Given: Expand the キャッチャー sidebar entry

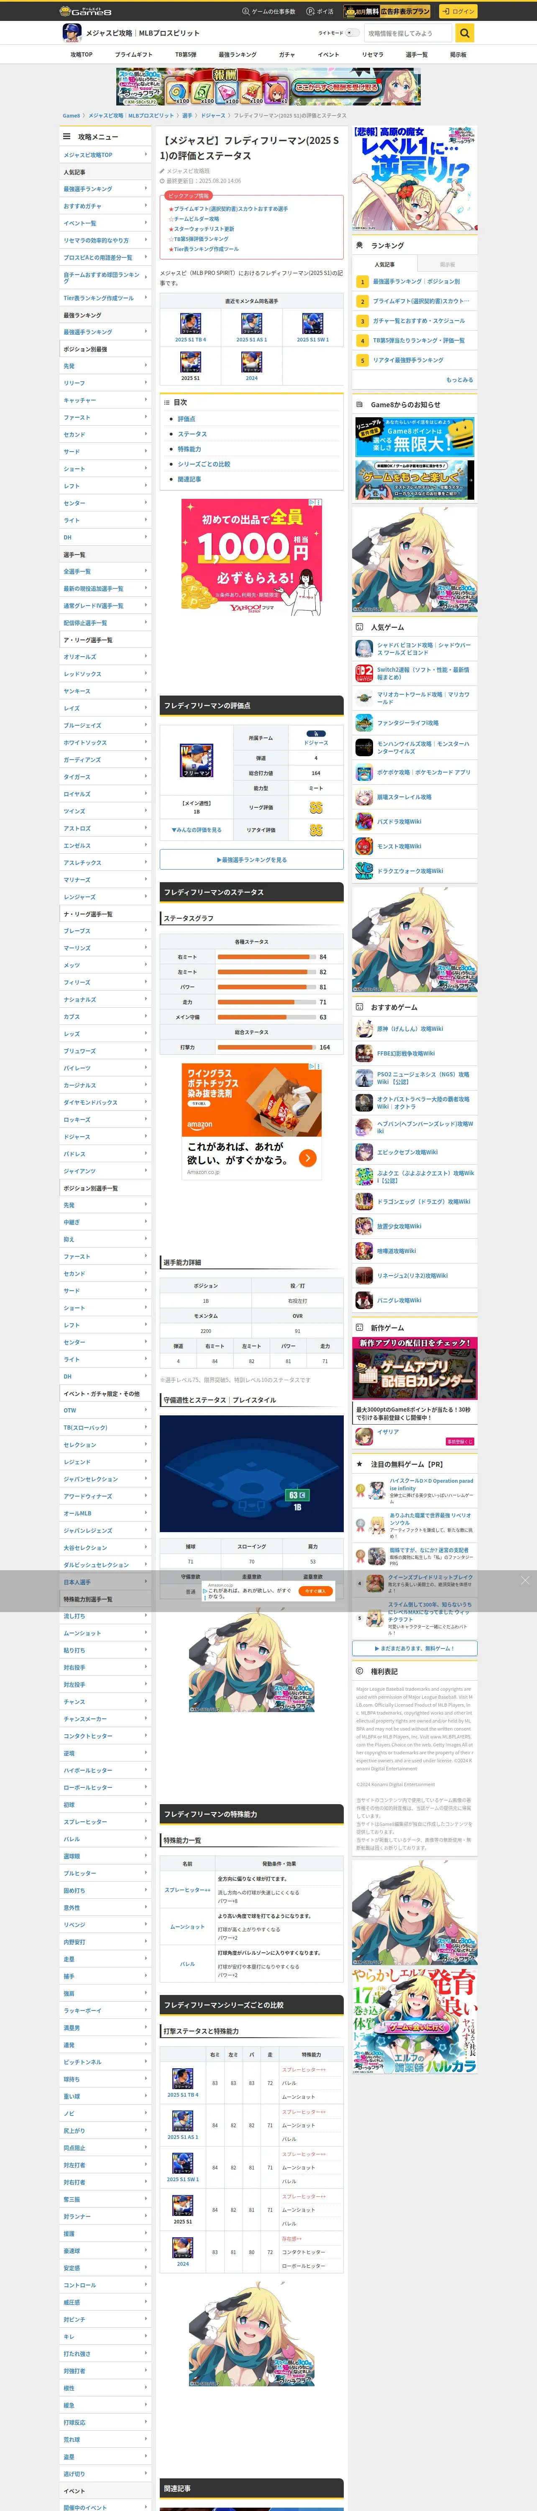Looking at the screenshot, I should 105,401.
